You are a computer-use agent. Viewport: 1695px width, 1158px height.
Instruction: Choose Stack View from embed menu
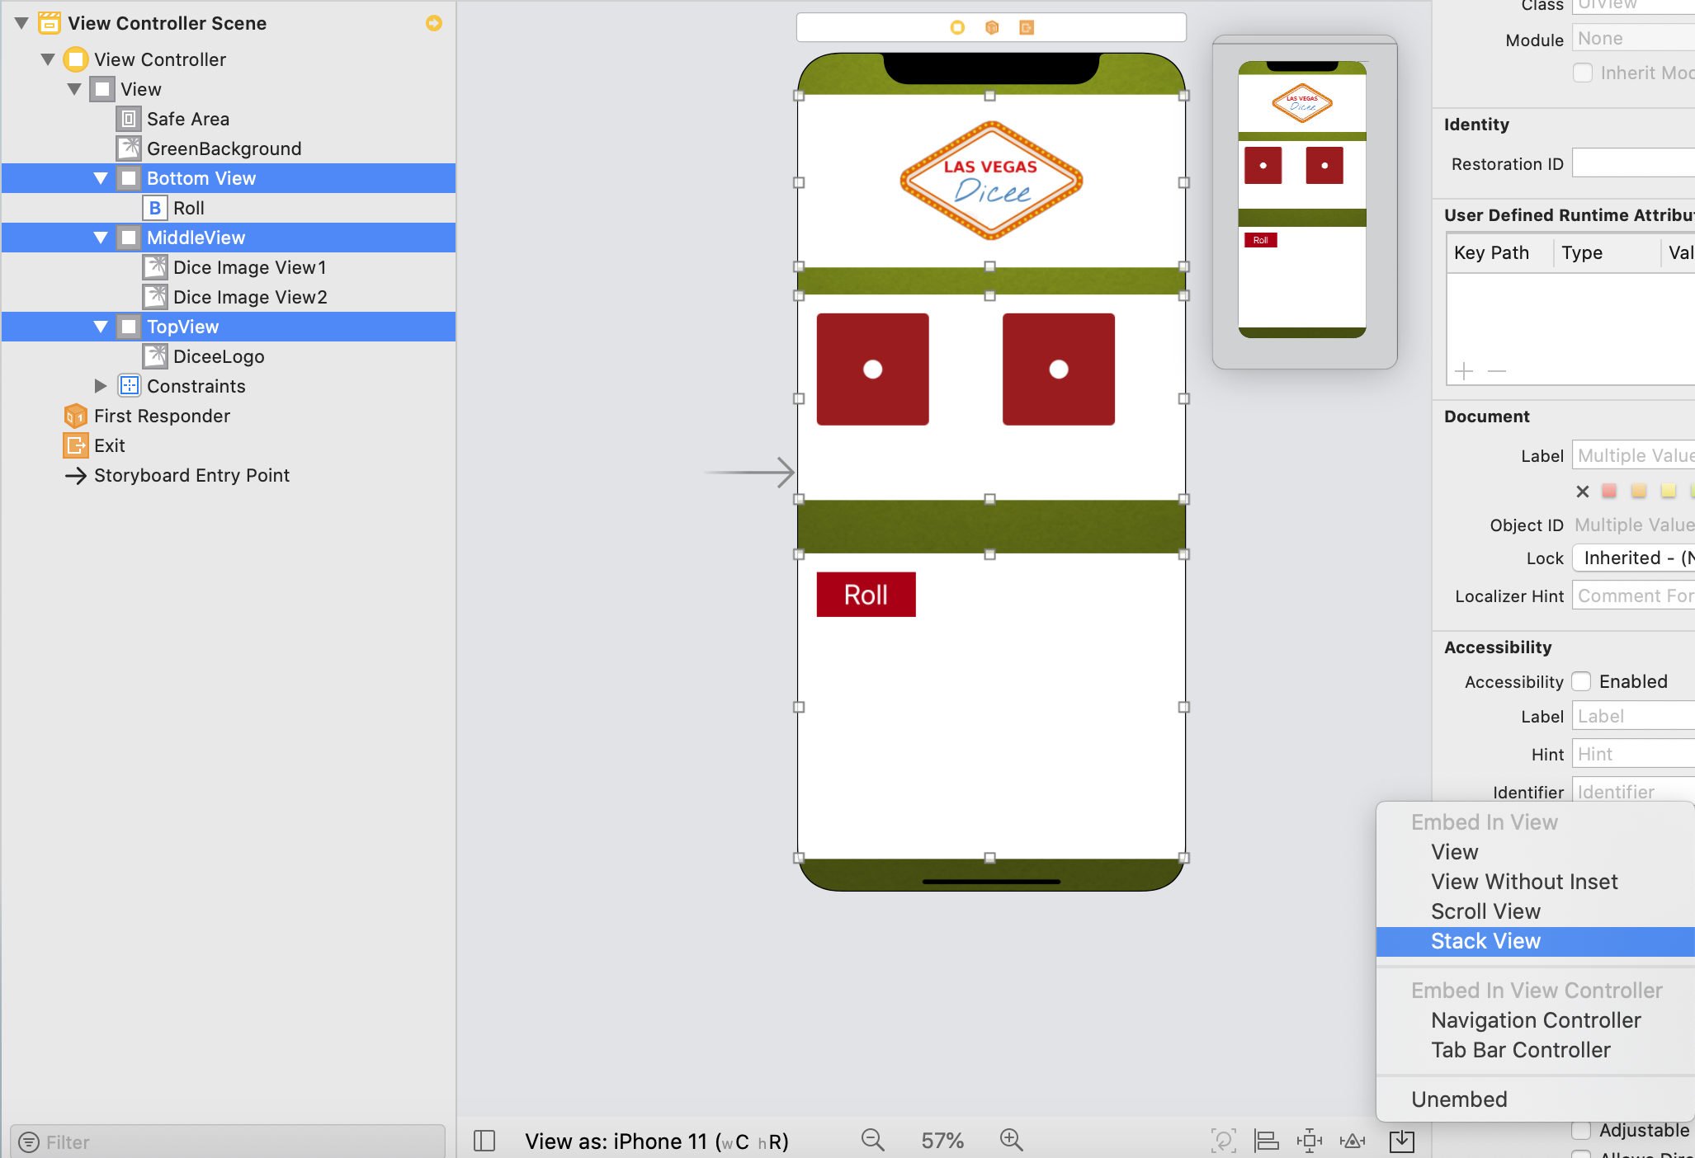(x=1485, y=941)
